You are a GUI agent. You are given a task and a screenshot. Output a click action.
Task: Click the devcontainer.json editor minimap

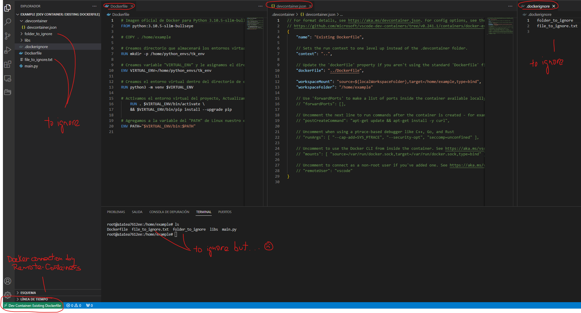point(500,26)
